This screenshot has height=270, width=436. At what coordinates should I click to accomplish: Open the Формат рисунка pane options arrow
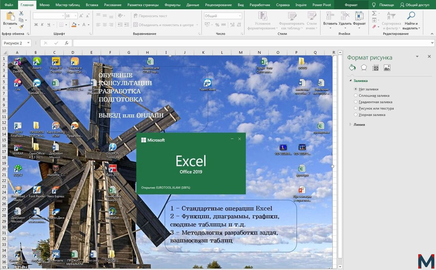click(x=417, y=57)
